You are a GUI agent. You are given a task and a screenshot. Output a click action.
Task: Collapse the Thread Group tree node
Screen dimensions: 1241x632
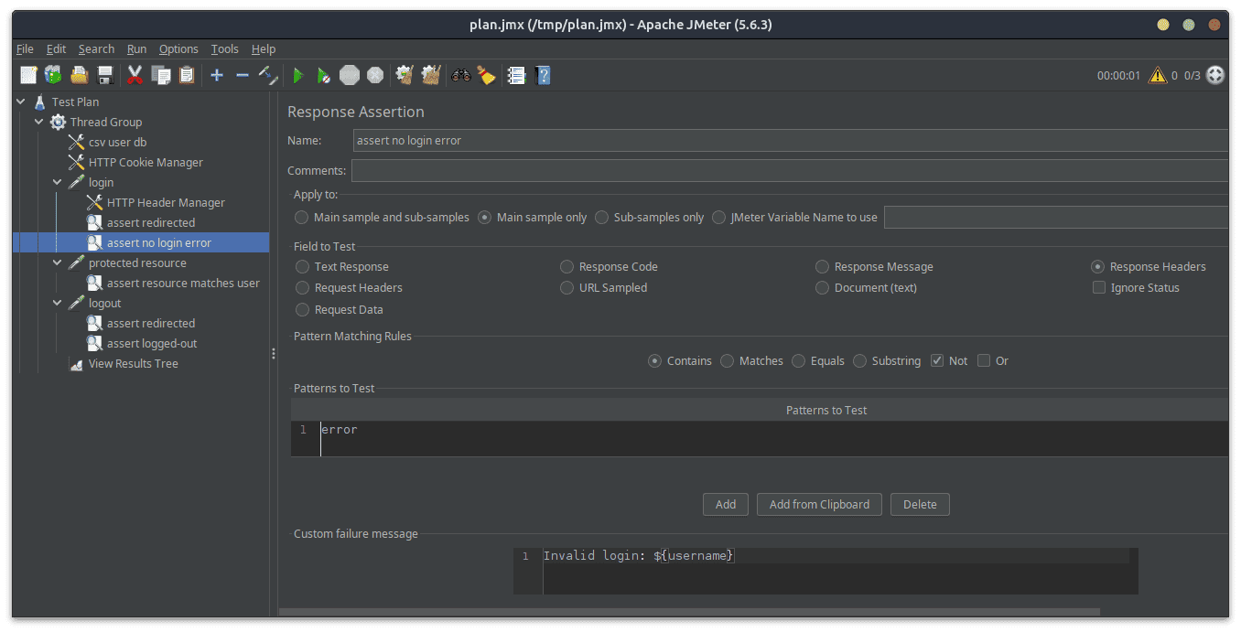(39, 122)
